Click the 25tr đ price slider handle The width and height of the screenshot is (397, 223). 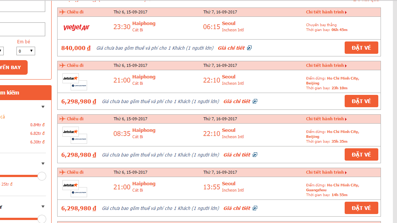click(x=42, y=176)
